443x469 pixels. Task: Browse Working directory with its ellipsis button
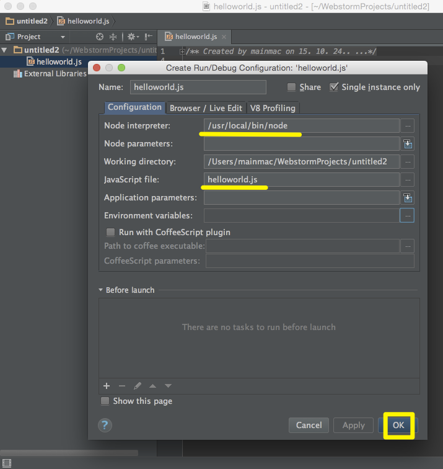tap(408, 162)
